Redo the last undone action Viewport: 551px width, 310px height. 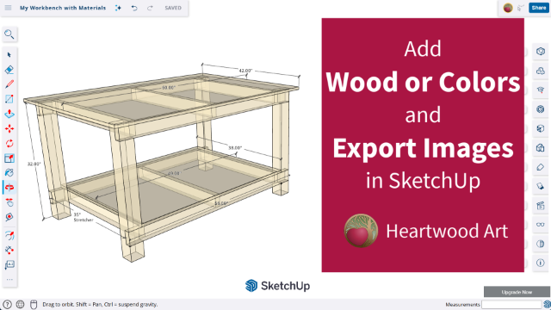coord(150,8)
